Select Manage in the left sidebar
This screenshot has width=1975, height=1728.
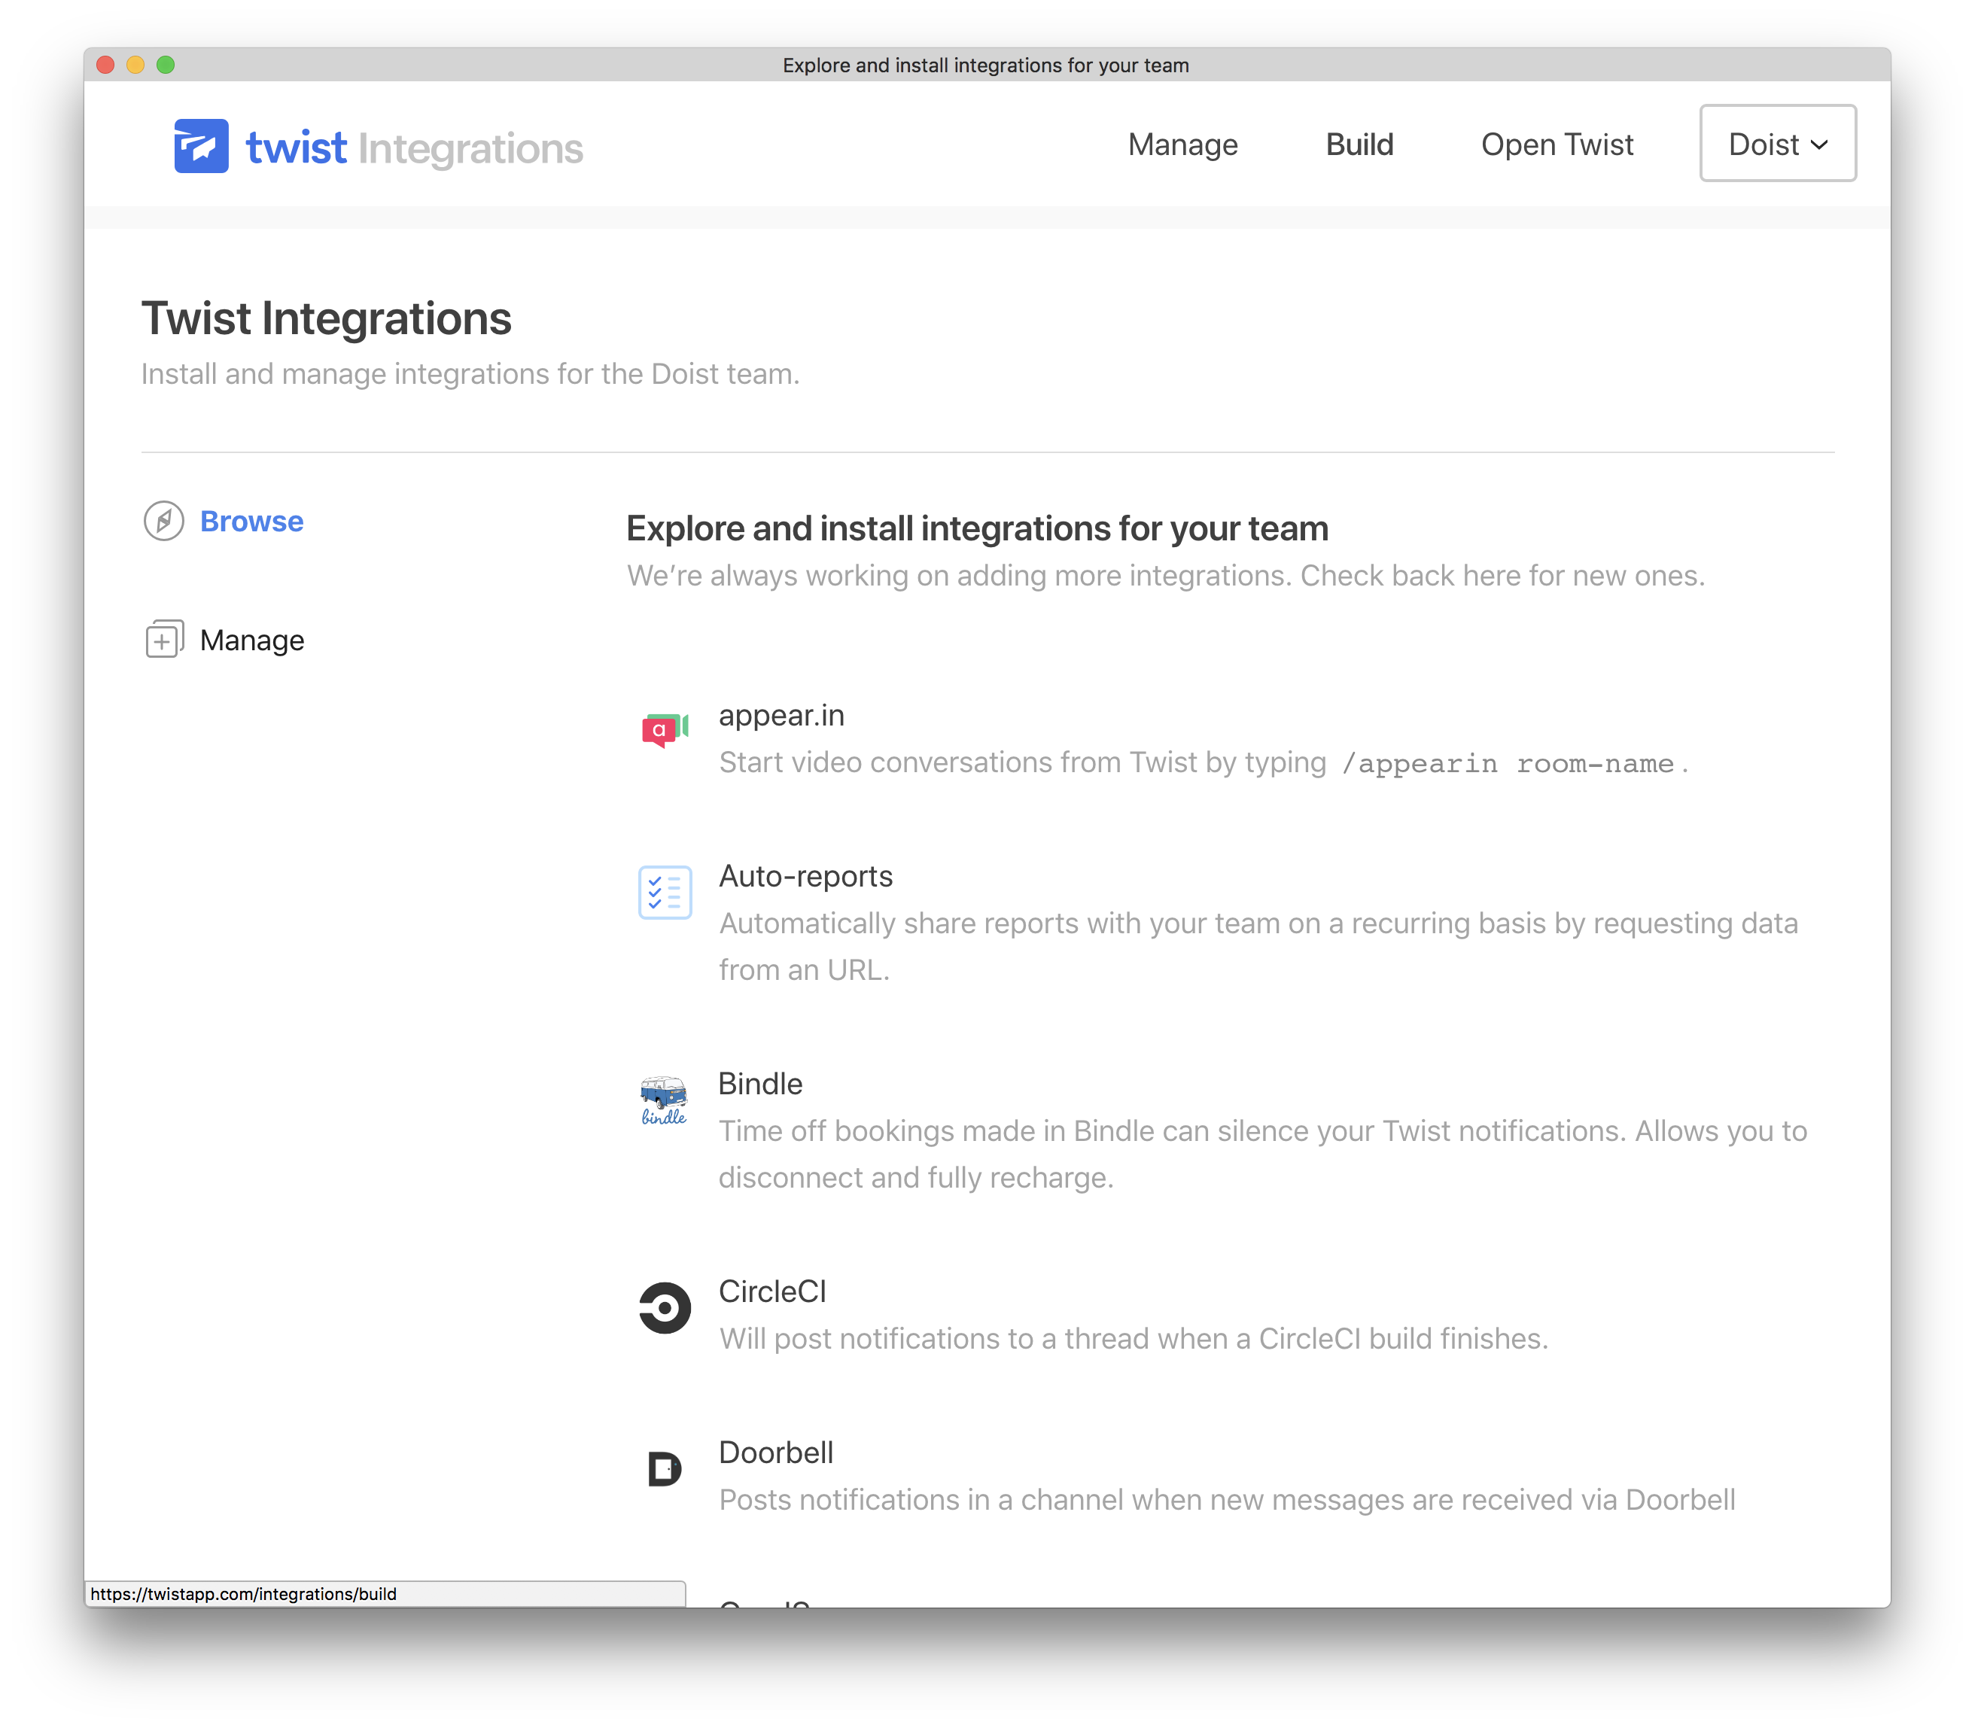click(251, 640)
